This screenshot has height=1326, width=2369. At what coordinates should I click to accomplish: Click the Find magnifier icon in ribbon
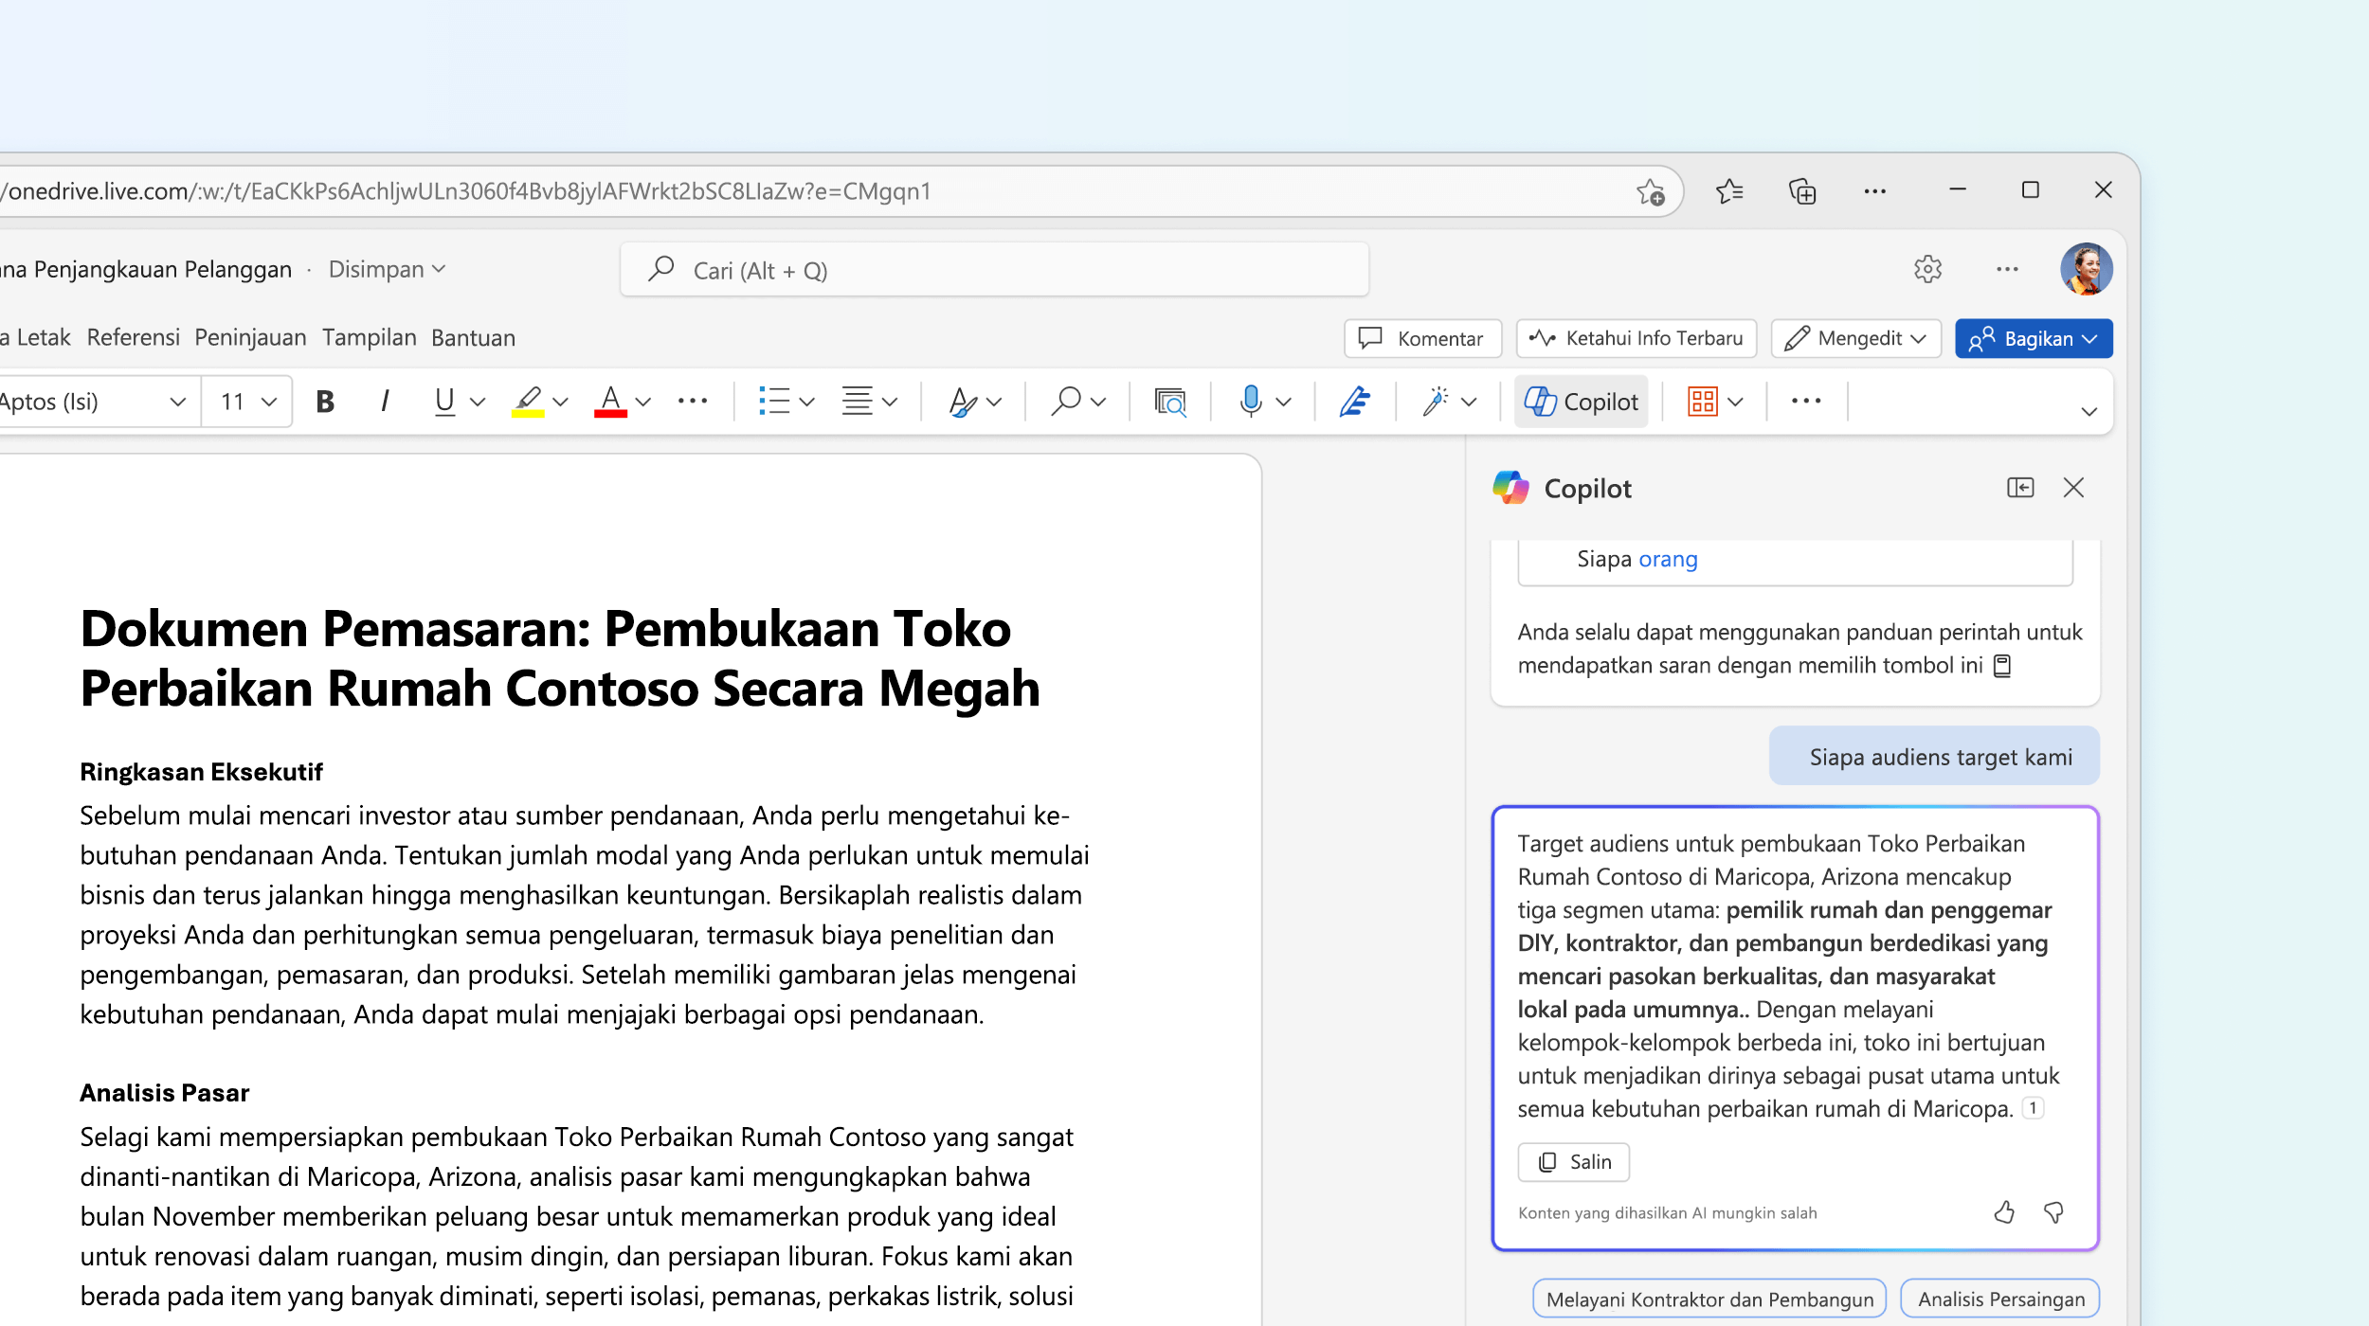coord(1066,402)
